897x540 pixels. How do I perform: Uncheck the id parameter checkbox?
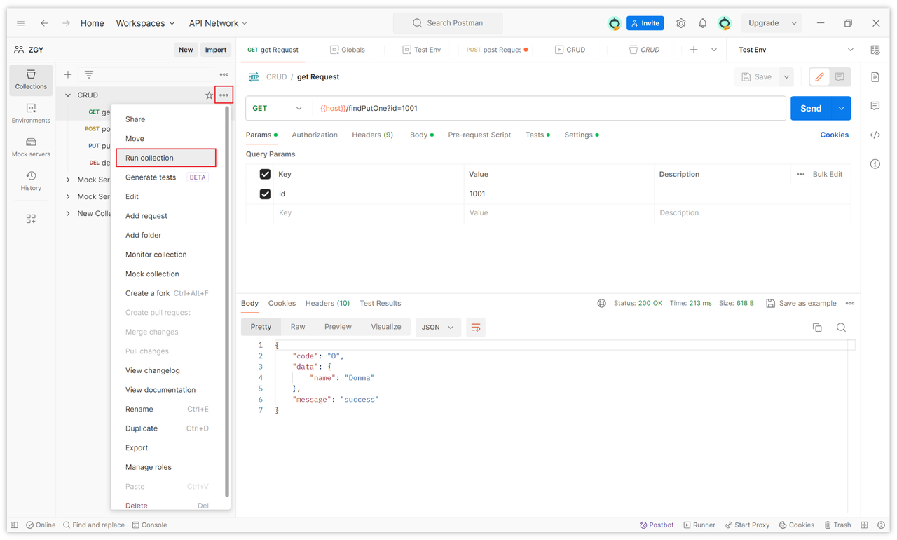265,194
